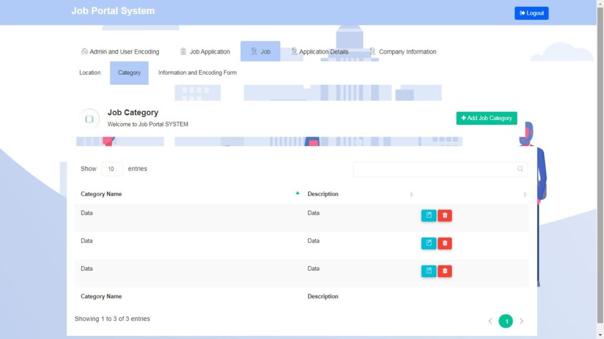Expand the Description sort chevron at far right

[524, 194]
